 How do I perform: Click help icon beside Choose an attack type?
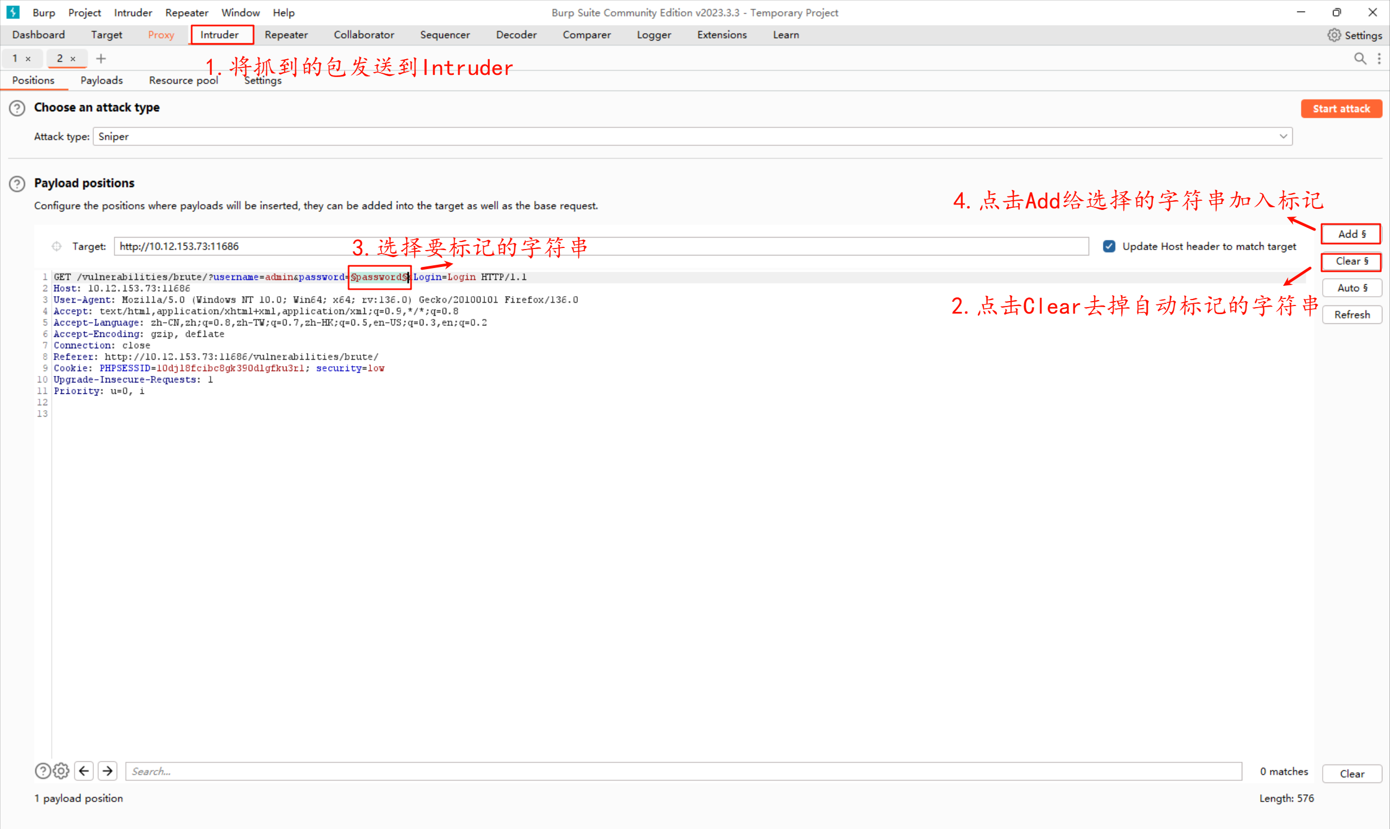[x=17, y=108]
